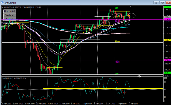Maximize the XAUUSD,H1 chart window
Viewport: 171px width, 105px height.
click(163, 3)
